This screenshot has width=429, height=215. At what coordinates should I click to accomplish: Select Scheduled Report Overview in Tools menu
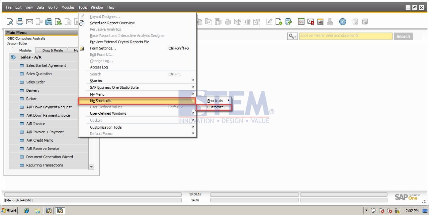pyautogui.click(x=112, y=23)
